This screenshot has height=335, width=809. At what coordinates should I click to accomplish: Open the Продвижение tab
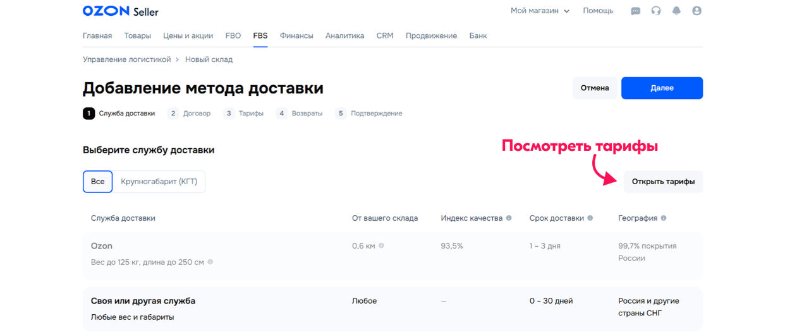(431, 36)
